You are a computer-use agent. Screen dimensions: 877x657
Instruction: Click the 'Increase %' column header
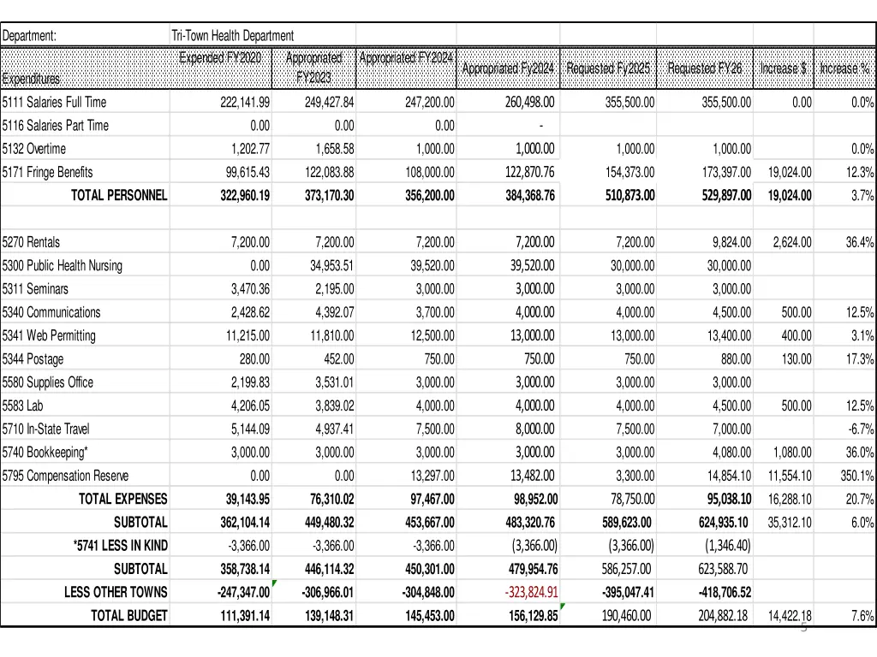(x=845, y=68)
